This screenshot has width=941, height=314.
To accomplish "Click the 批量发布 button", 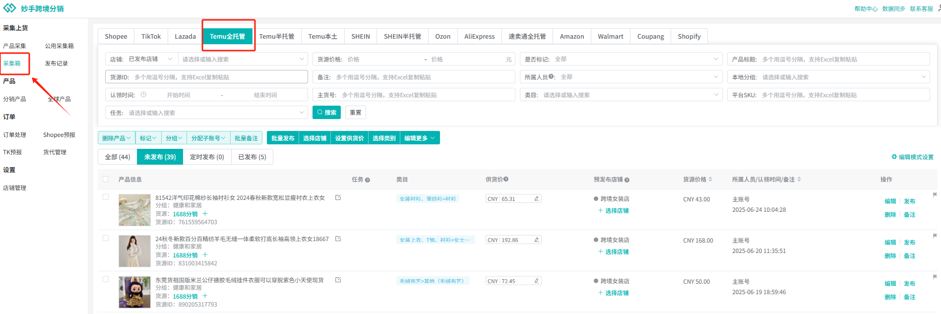I will coord(283,138).
